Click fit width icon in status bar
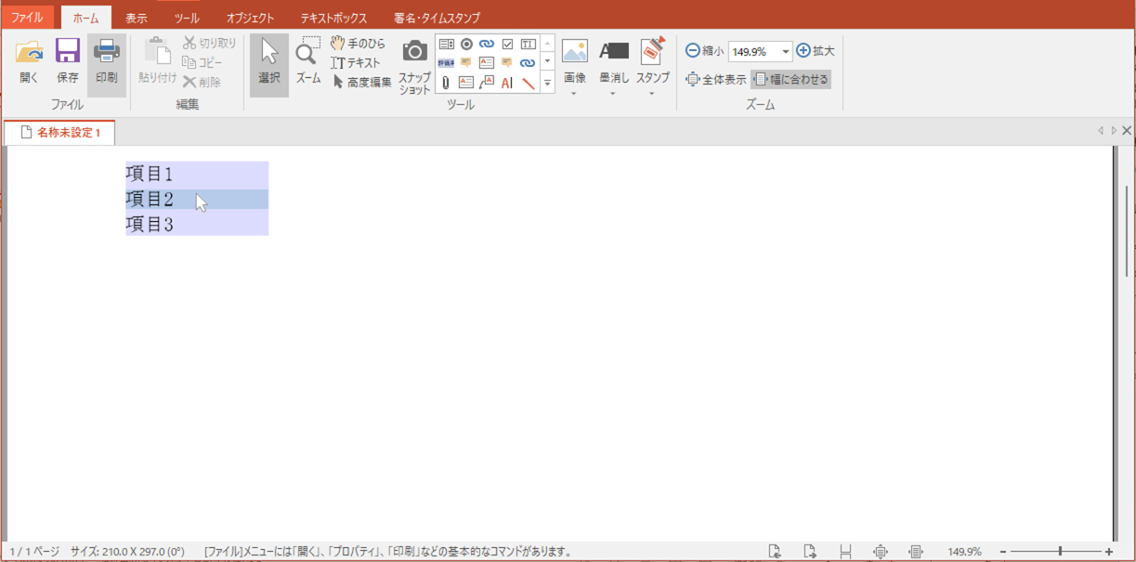1136x562 pixels. coord(916,552)
